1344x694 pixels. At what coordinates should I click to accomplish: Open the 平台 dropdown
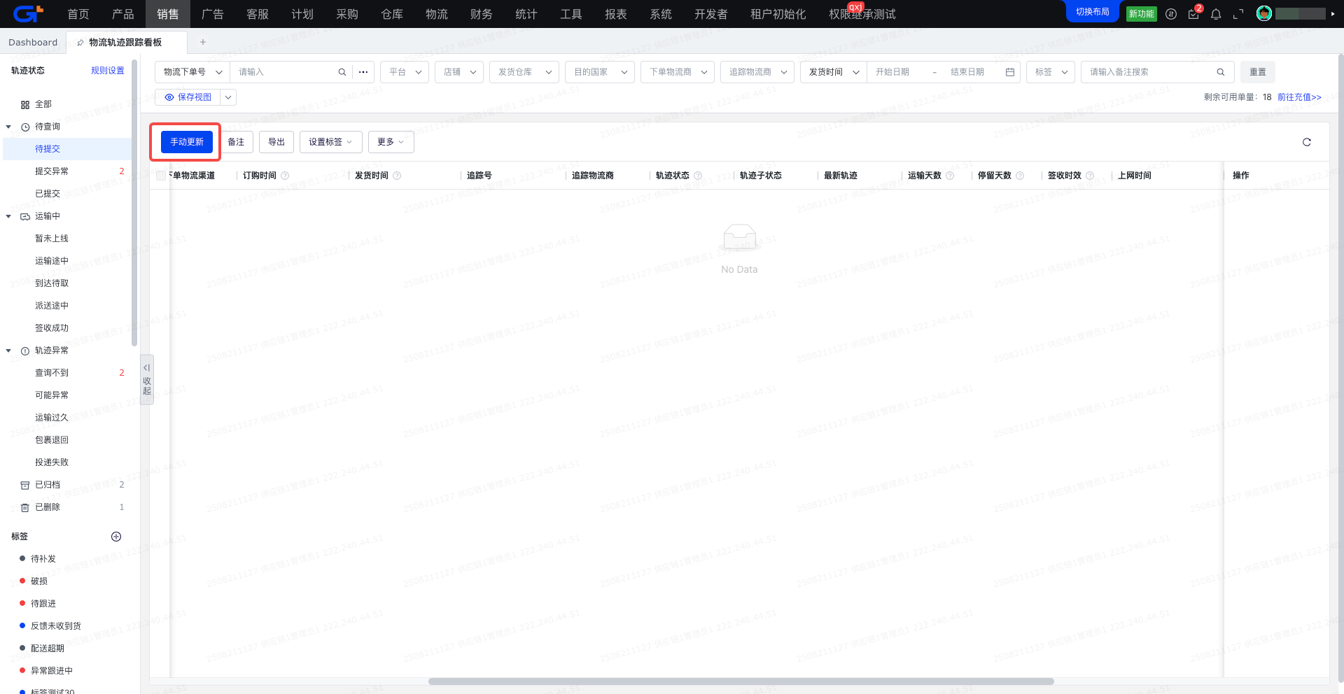click(405, 72)
